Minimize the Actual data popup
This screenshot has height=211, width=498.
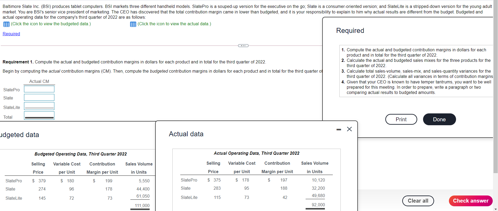(x=339, y=129)
